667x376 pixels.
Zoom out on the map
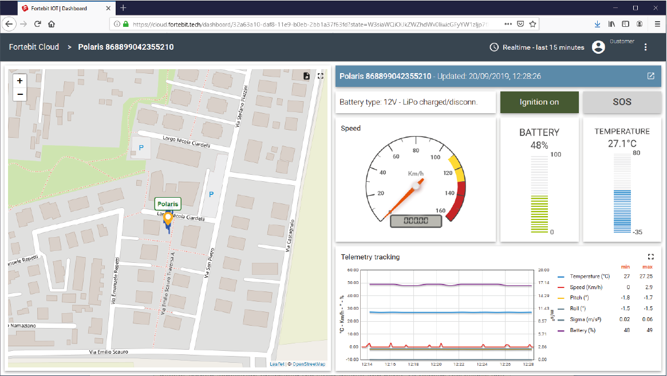[19, 94]
